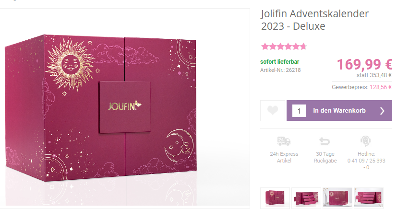Select the second thumbnail with open drawers
Viewport: 397px width, 209px height.
click(306, 198)
